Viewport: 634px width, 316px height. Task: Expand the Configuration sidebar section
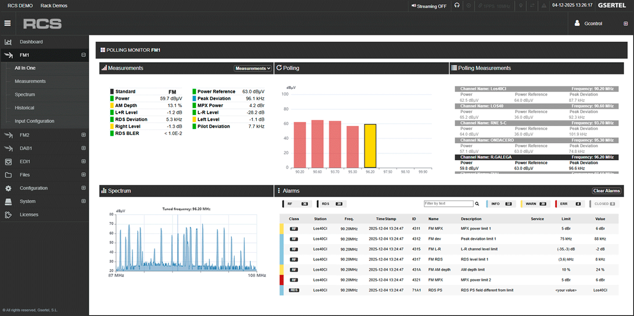[x=83, y=188]
